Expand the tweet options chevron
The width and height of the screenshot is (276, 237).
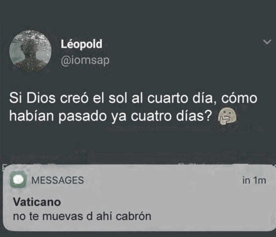point(267,42)
